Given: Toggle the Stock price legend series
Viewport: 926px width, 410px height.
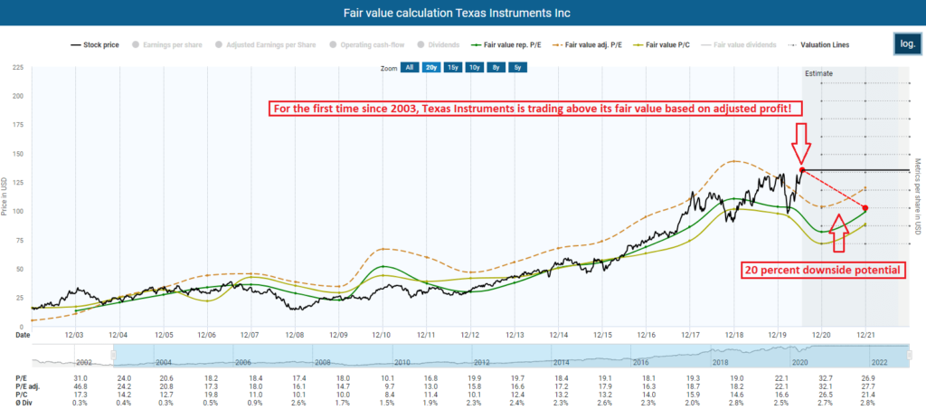Looking at the screenshot, I should click(x=94, y=44).
